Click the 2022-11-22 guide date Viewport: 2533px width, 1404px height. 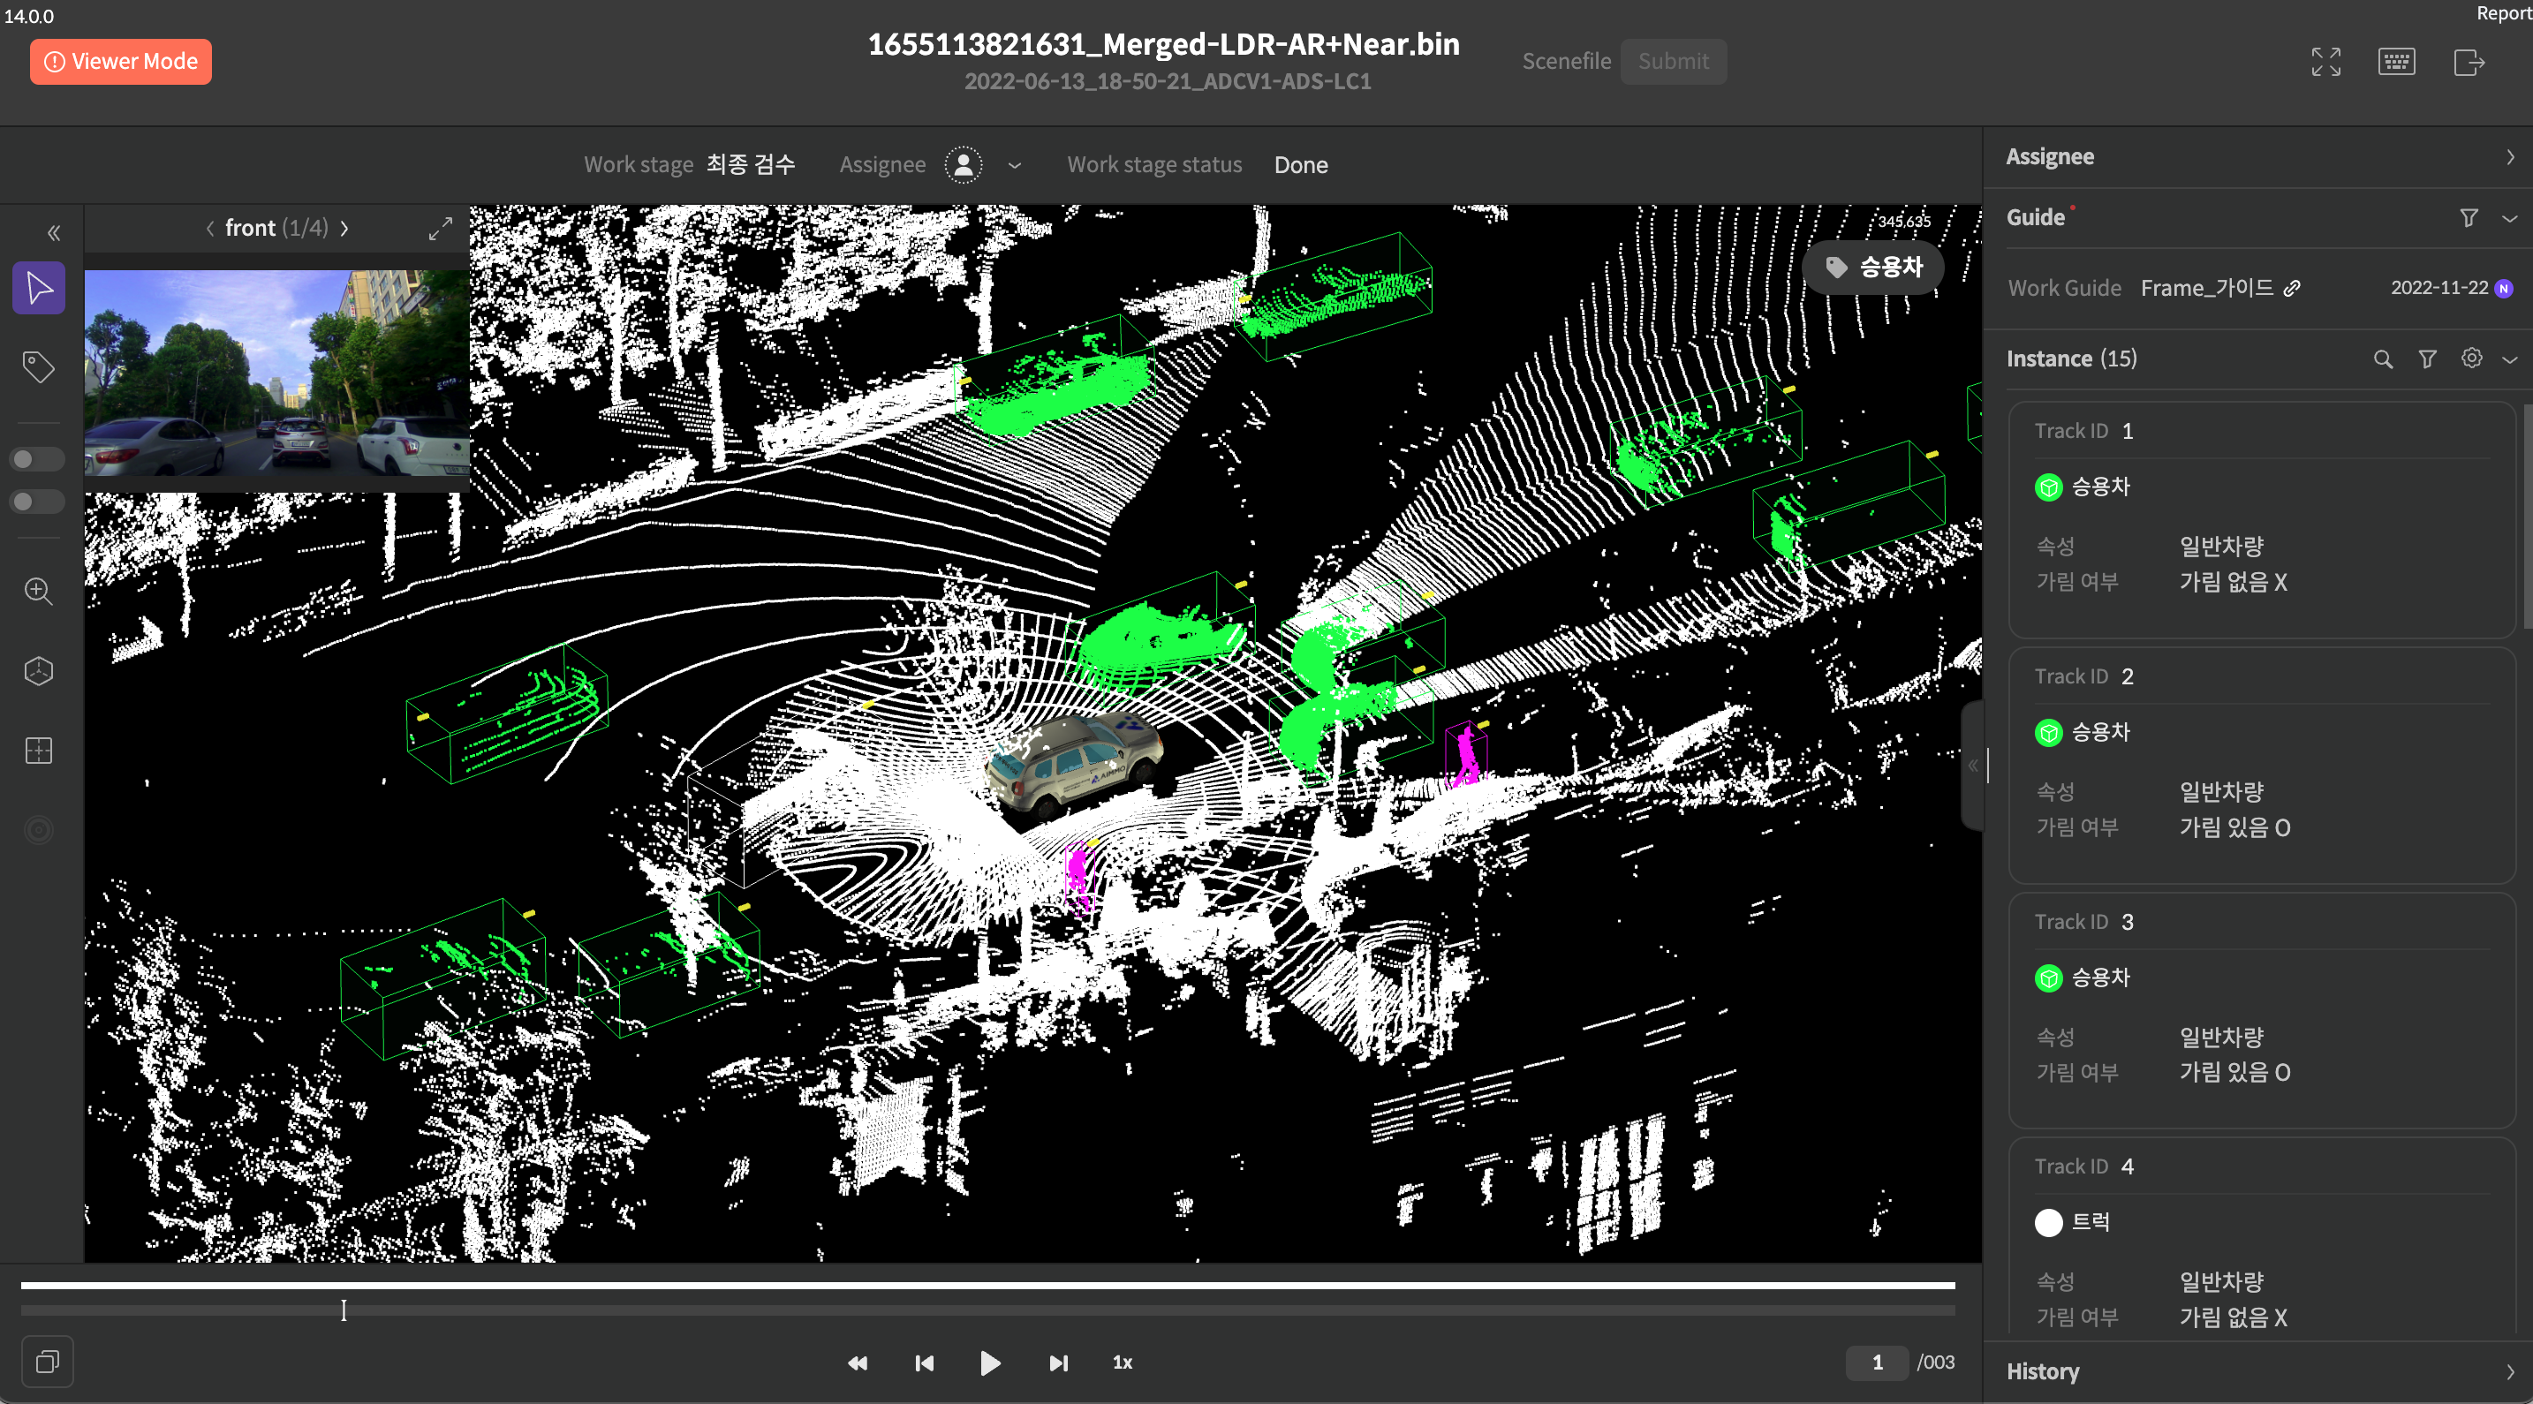(2438, 288)
